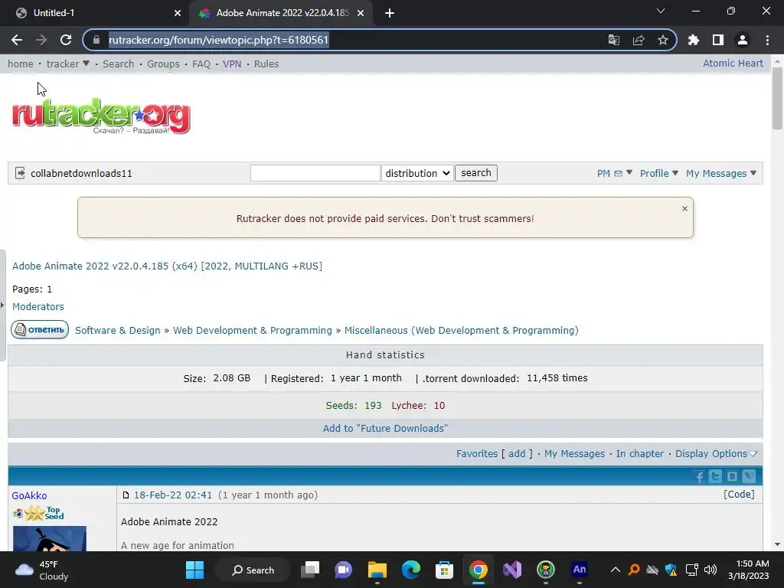Bookmark this page with the star icon

pos(663,40)
